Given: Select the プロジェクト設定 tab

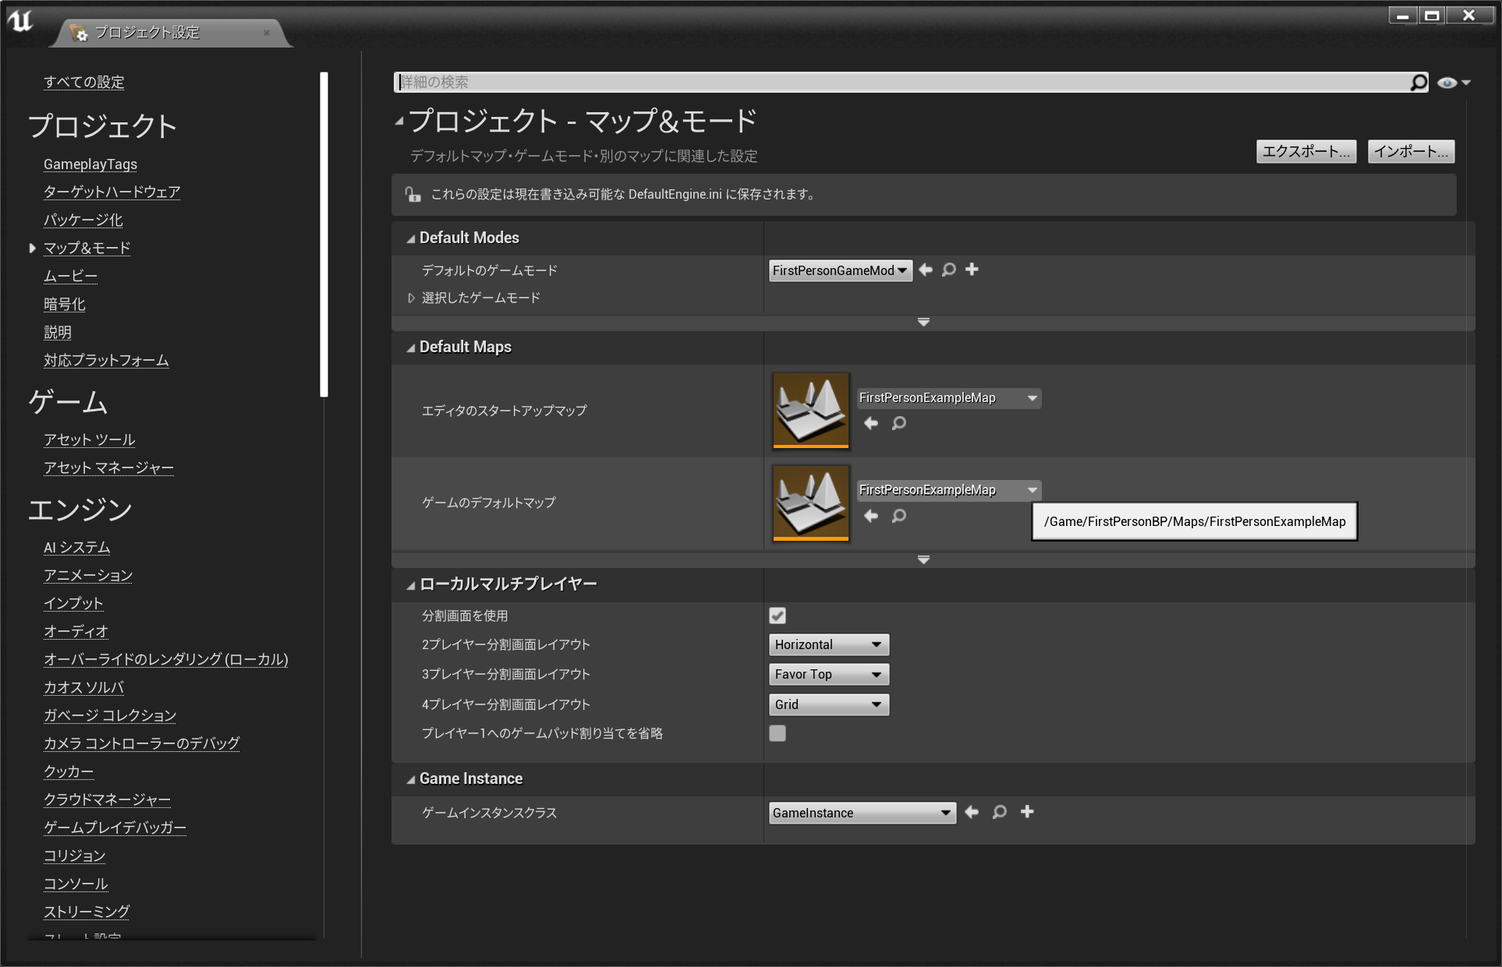Looking at the screenshot, I should point(147,33).
